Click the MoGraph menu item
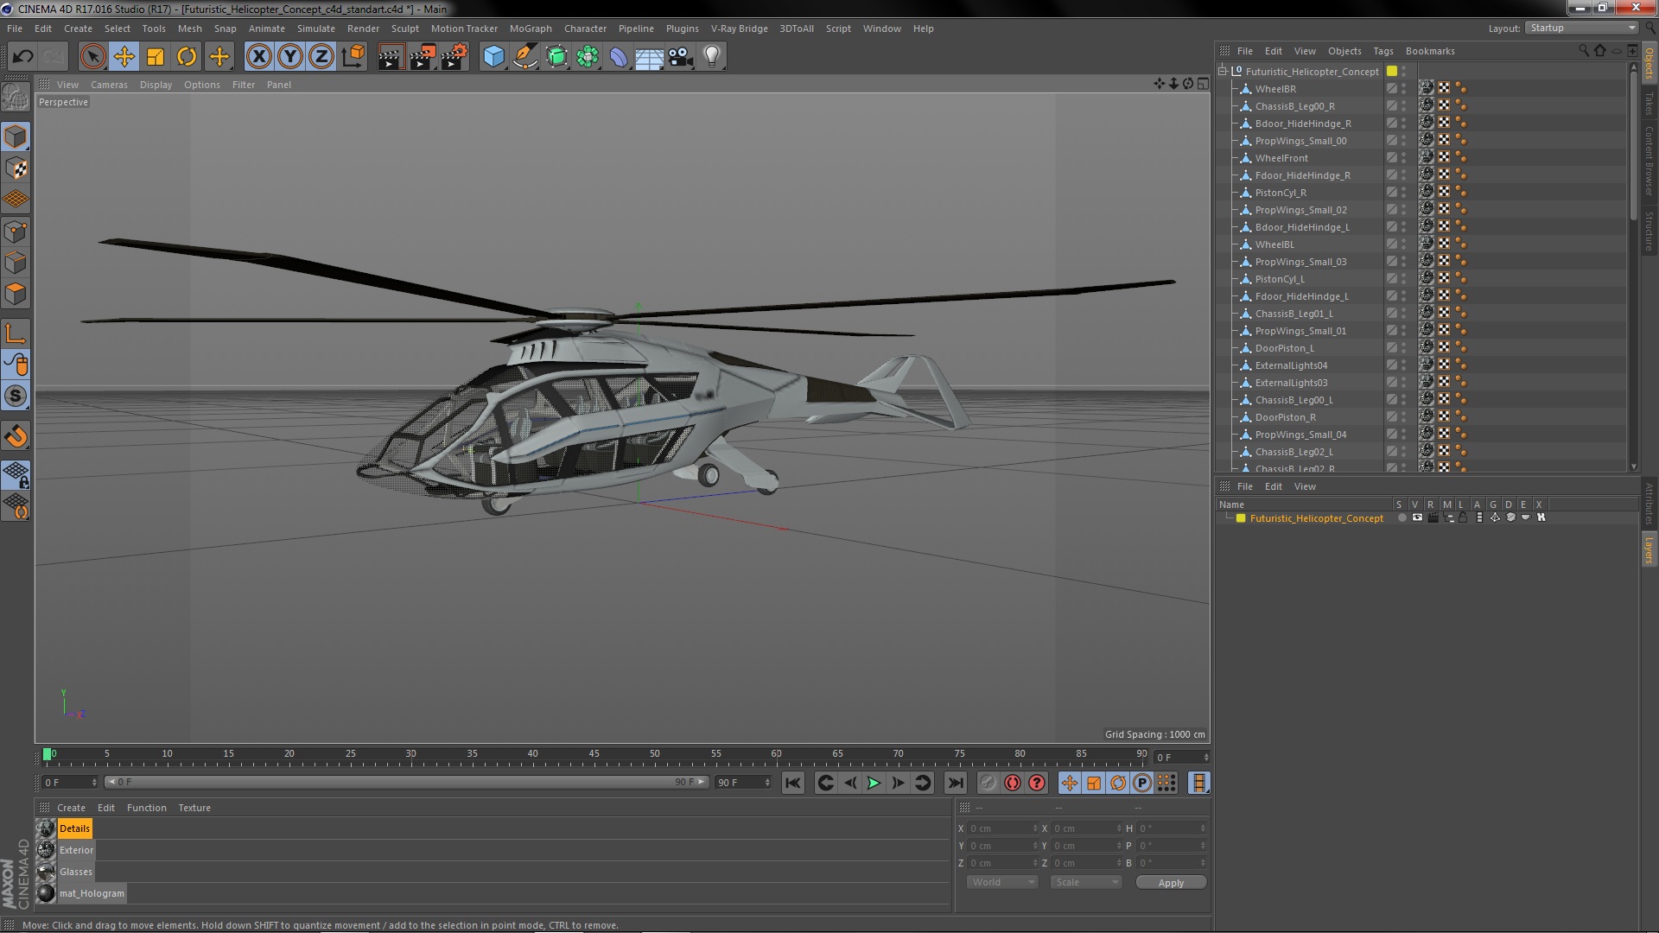The height and width of the screenshot is (933, 1659). coord(530,28)
